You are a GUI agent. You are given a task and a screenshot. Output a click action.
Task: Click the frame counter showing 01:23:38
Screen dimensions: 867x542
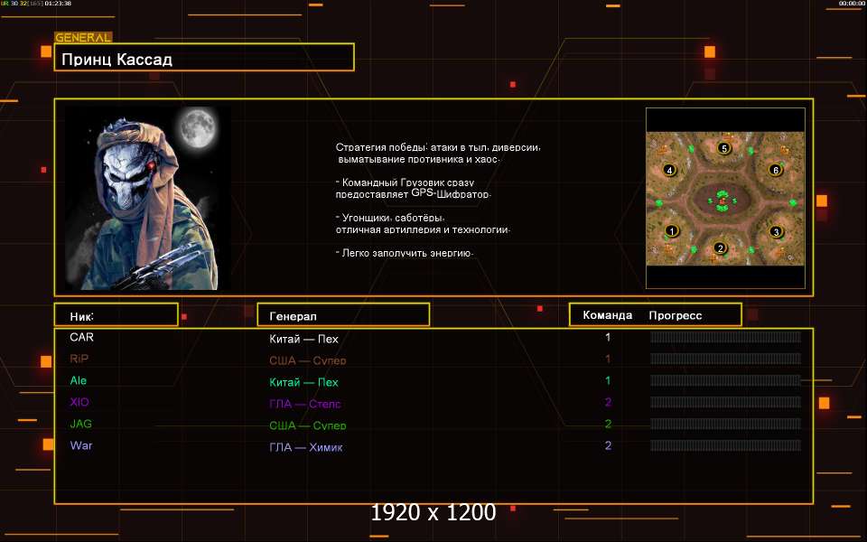coord(58,4)
